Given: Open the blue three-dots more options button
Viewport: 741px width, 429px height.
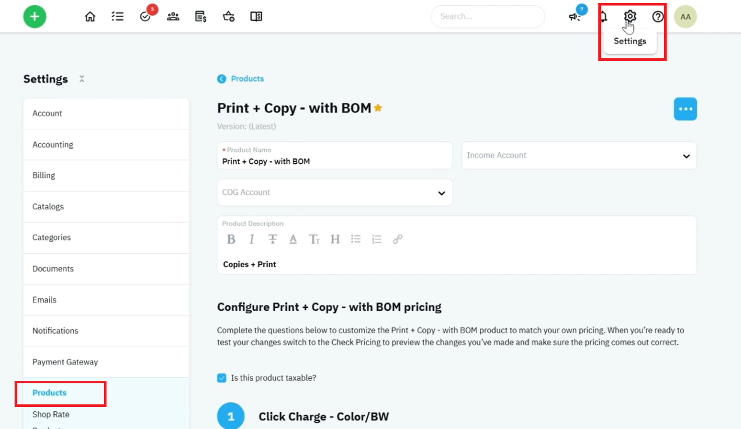Looking at the screenshot, I should [685, 109].
